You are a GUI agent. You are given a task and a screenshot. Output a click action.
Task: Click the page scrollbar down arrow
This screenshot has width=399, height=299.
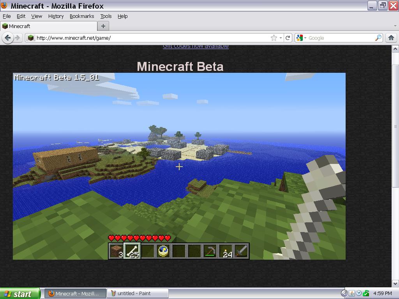point(395,283)
